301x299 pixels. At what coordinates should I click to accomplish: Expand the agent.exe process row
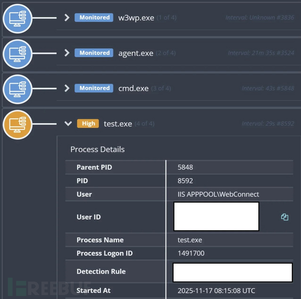(67, 53)
